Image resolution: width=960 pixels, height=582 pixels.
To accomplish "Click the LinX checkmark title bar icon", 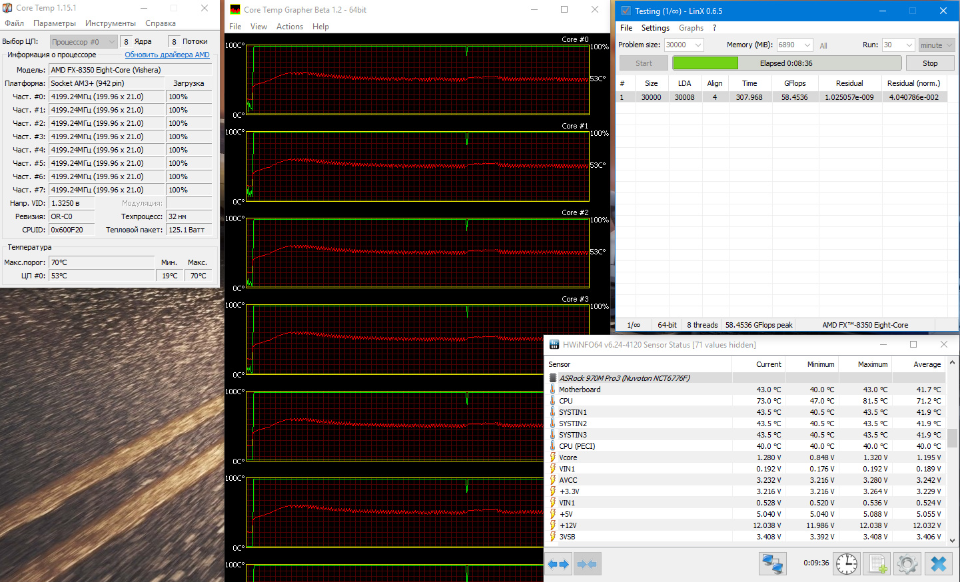I will click(626, 11).
